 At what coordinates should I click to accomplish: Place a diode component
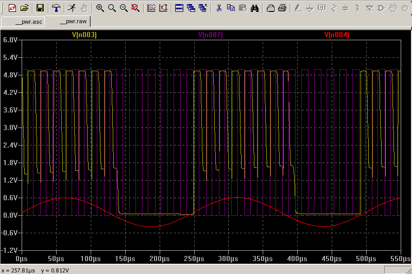pyautogui.click(x=369, y=8)
